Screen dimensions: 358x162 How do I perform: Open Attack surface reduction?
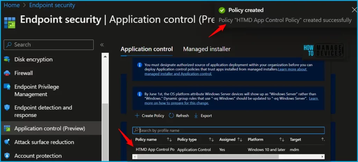click(44, 142)
